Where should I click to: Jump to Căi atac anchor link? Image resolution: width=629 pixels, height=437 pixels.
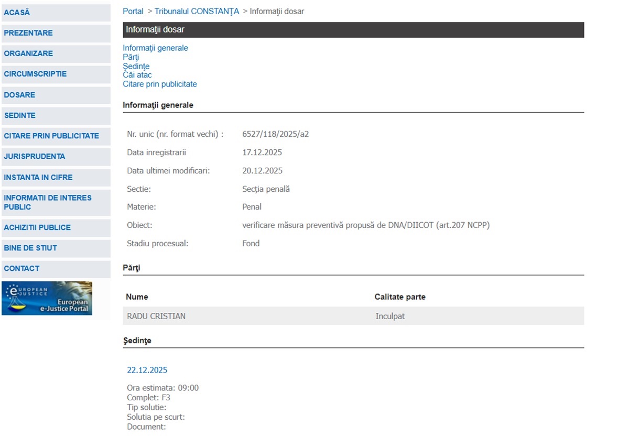coord(137,75)
